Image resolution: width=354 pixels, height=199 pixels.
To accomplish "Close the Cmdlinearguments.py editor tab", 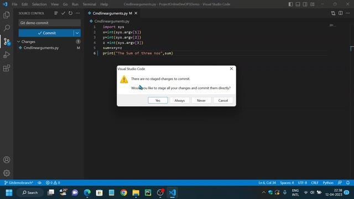I will [x=136, y=13].
